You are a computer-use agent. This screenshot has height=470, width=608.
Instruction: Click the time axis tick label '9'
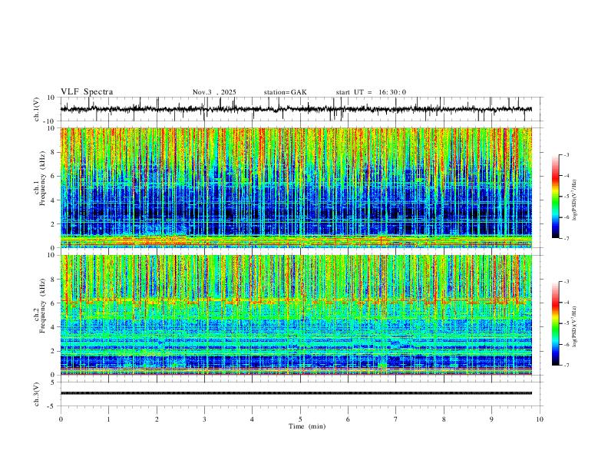click(491, 419)
